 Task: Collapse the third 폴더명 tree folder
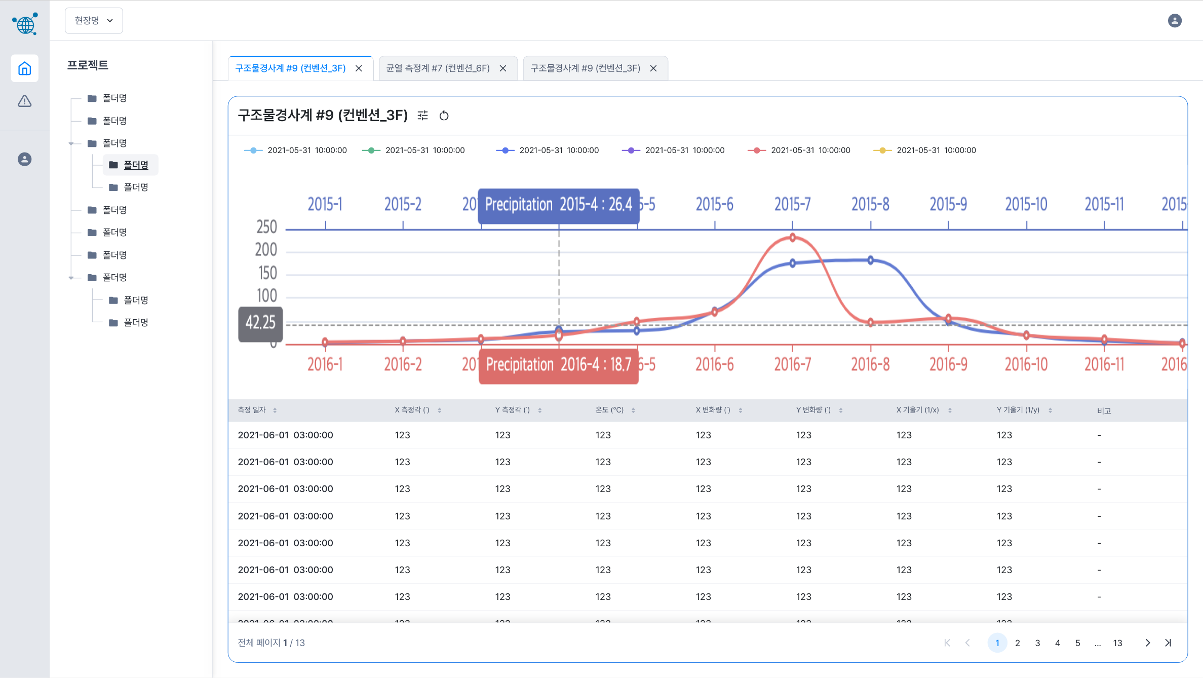click(x=71, y=143)
